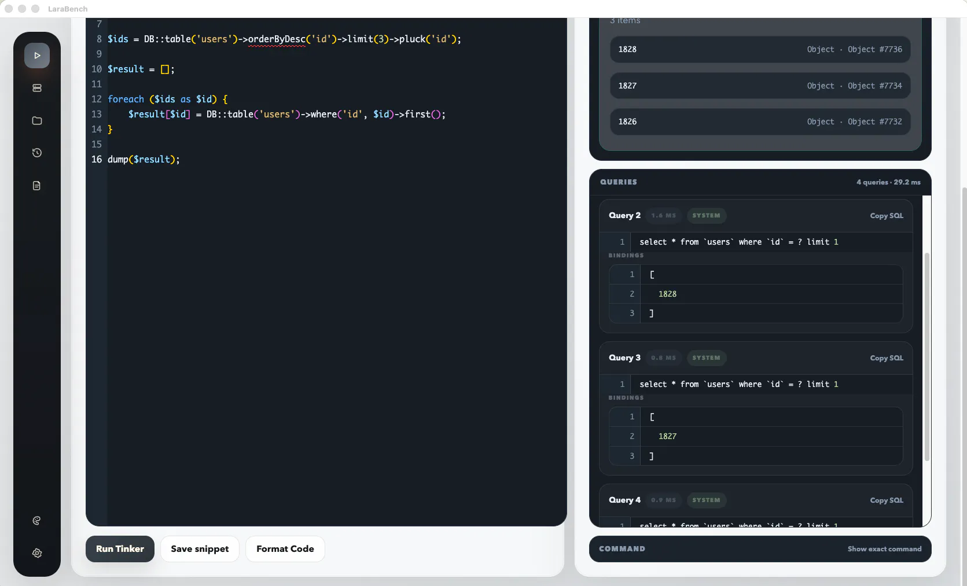Image resolution: width=967 pixels, height=586 pixels.
Task: Click the QUERIES panel heading
Action: tap(619, 182)
